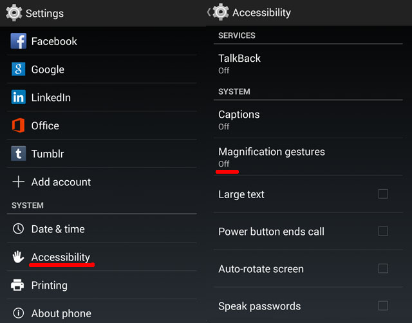The width and height of the screenshot is (412, 323).
Task: Open Magnification gestures option
Action: 308,157
